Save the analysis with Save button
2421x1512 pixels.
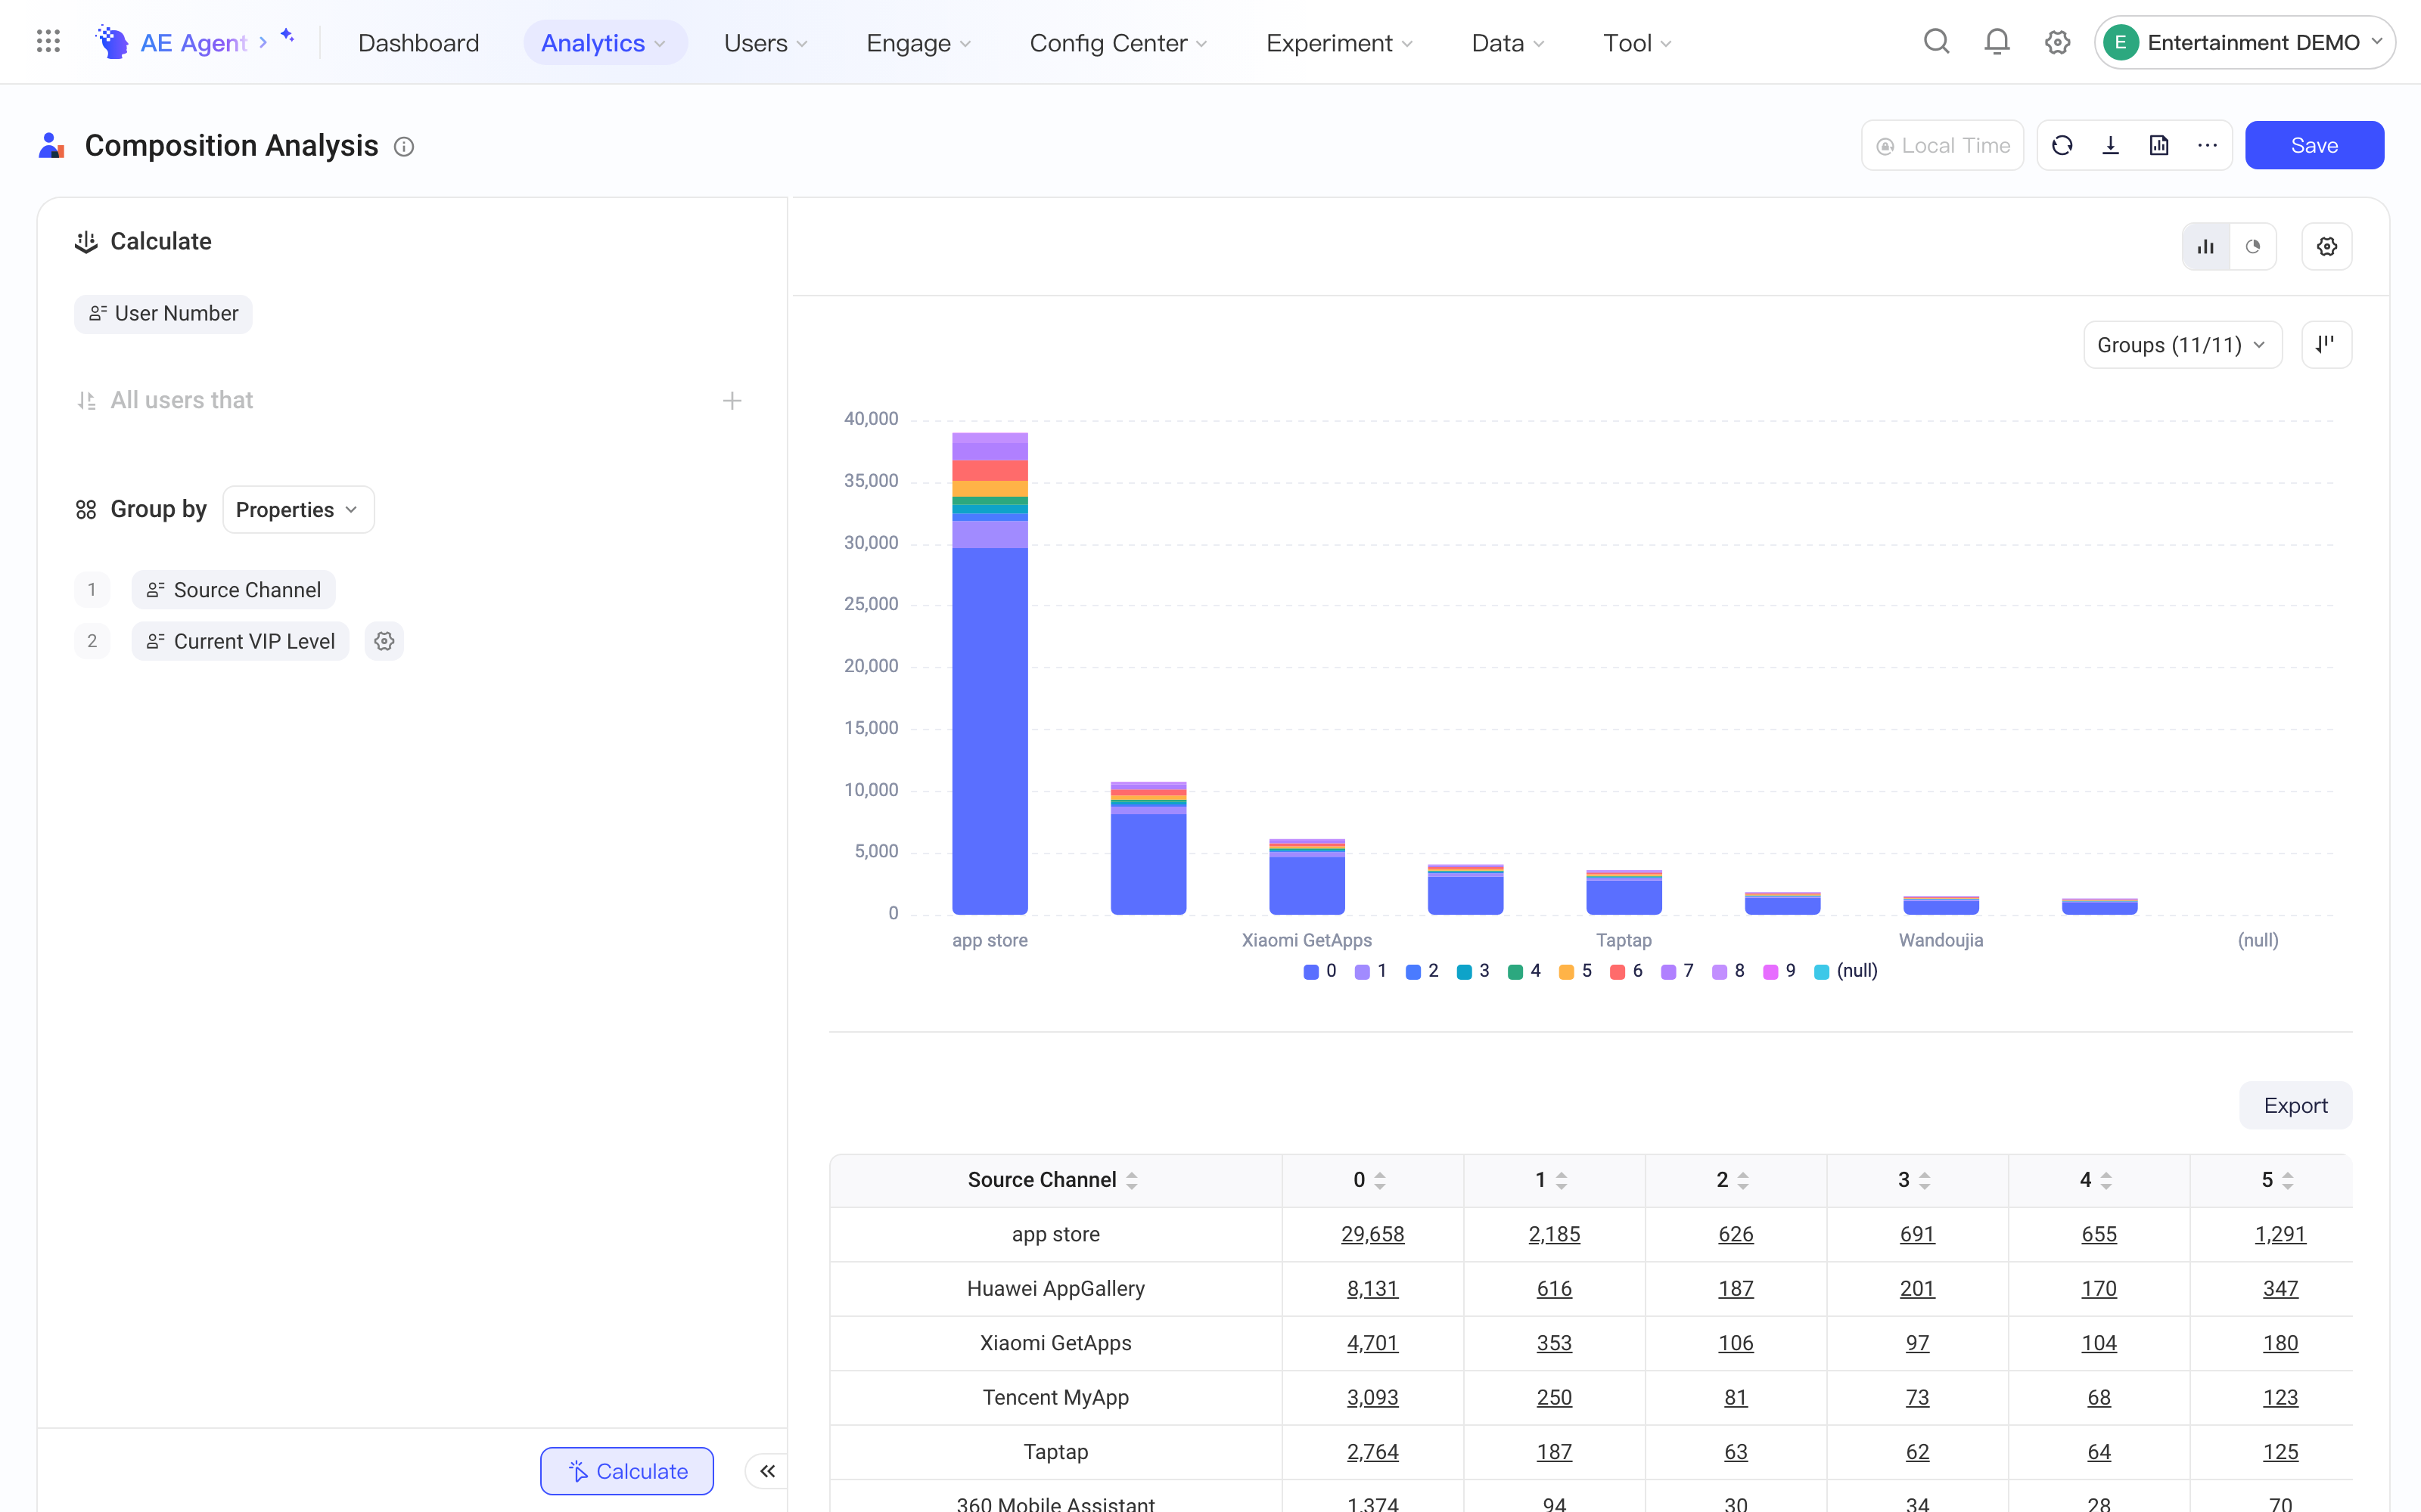(2314, 146)
